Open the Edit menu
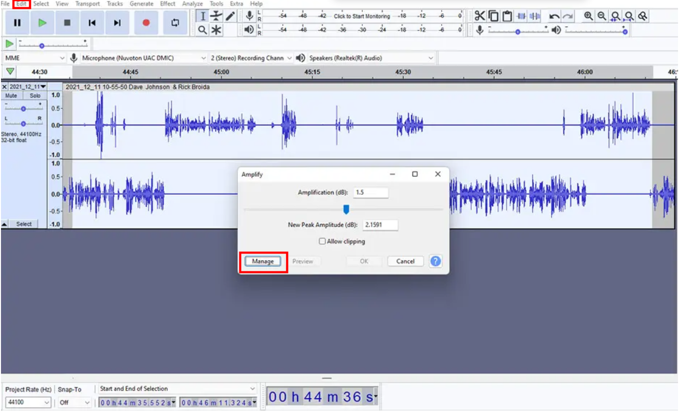 (21, 3)
